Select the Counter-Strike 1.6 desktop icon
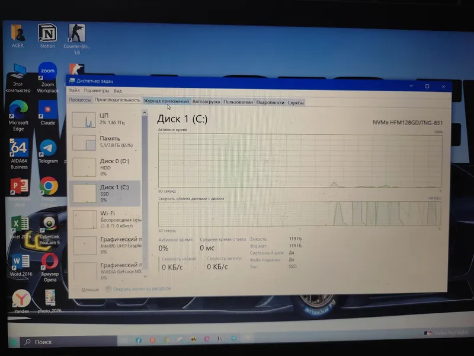Image resolution: width=474 pixels, height=356 pixels. click(x=76, y=39)
